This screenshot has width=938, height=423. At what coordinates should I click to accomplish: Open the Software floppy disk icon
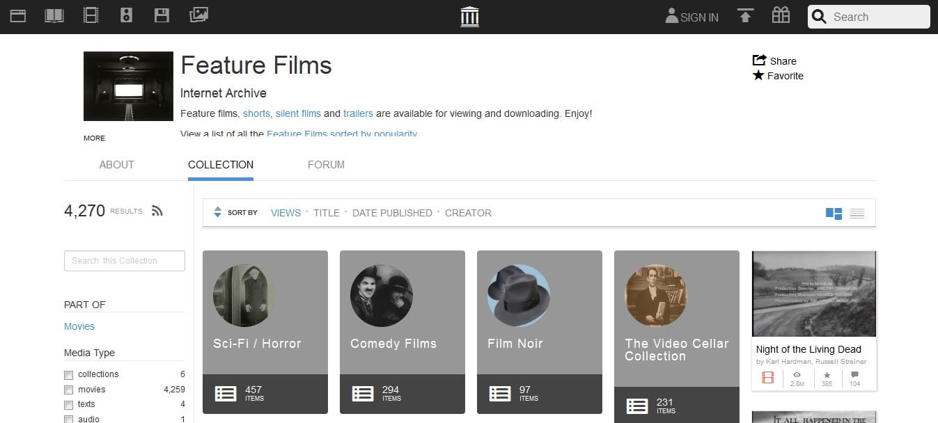[x=162, y=15]
